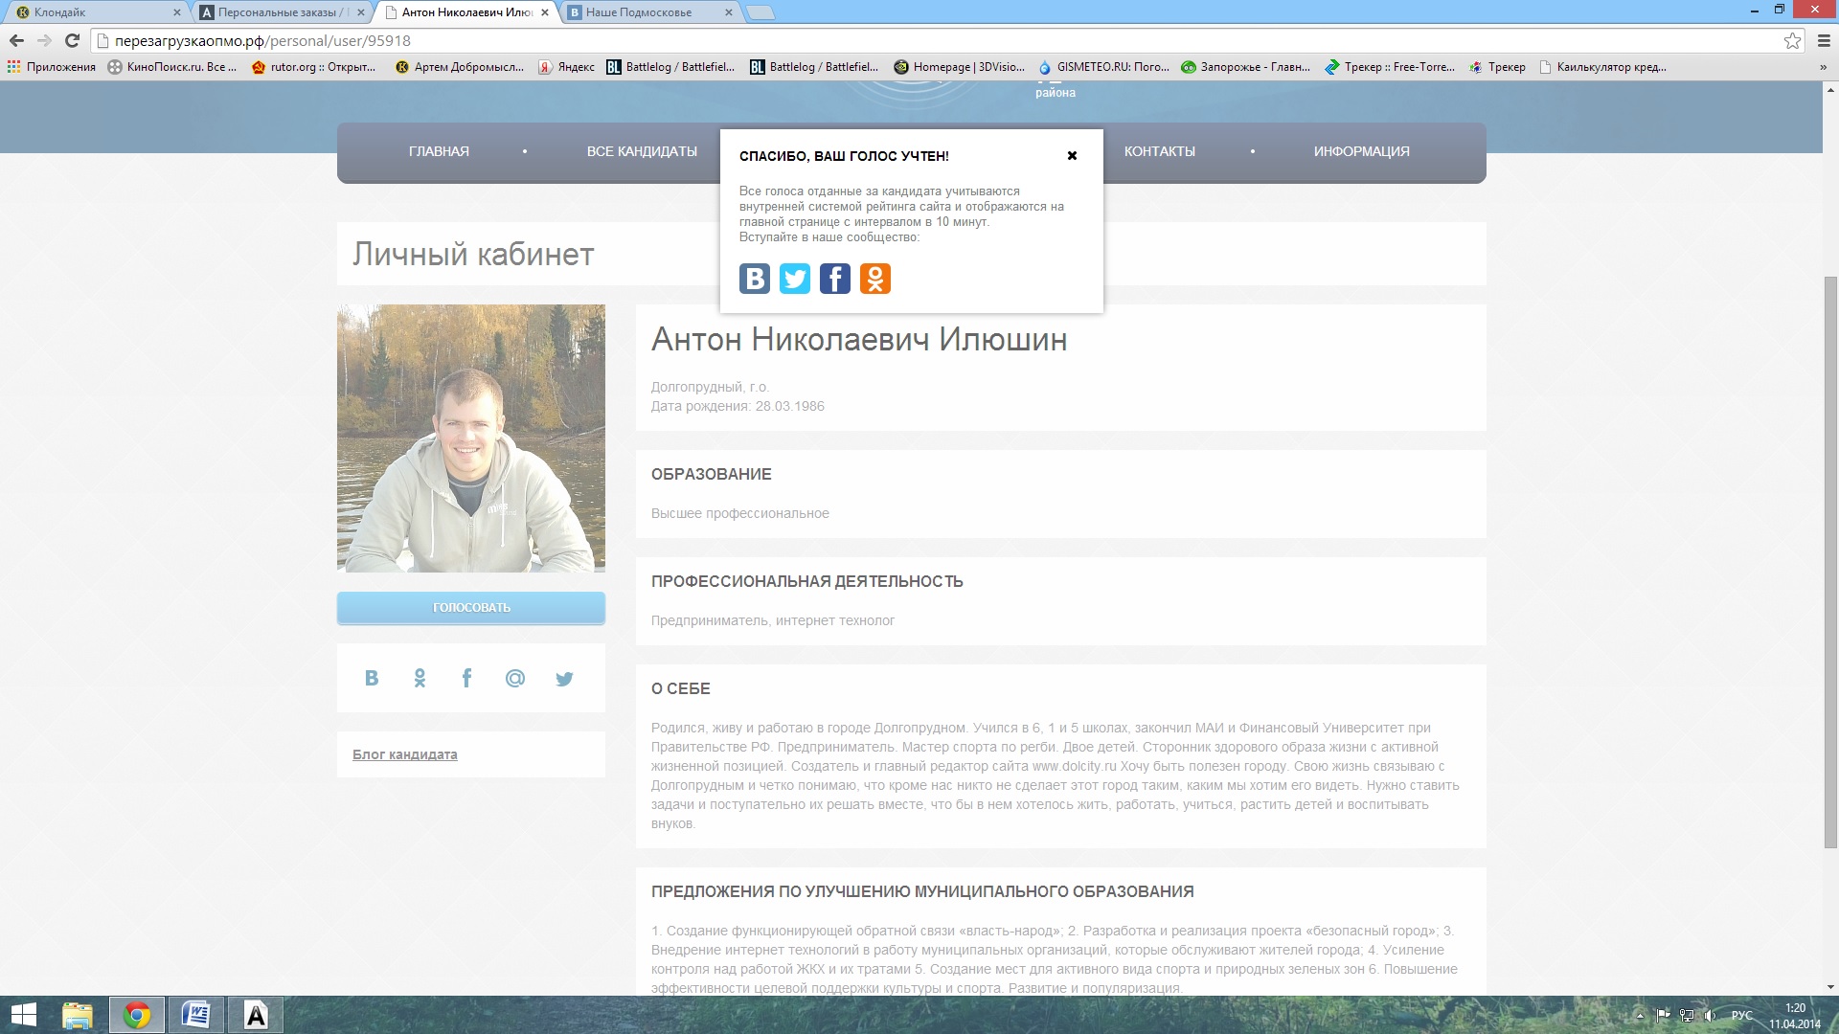The height and width of the screenshot is (1034, 1839).
Task: Open the Блог кандидата link
Action: 404,754
